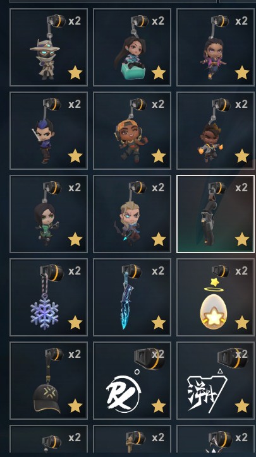
Task: Choose the blue dagger blade gun buddy
Action: click(x=132, y=297)
